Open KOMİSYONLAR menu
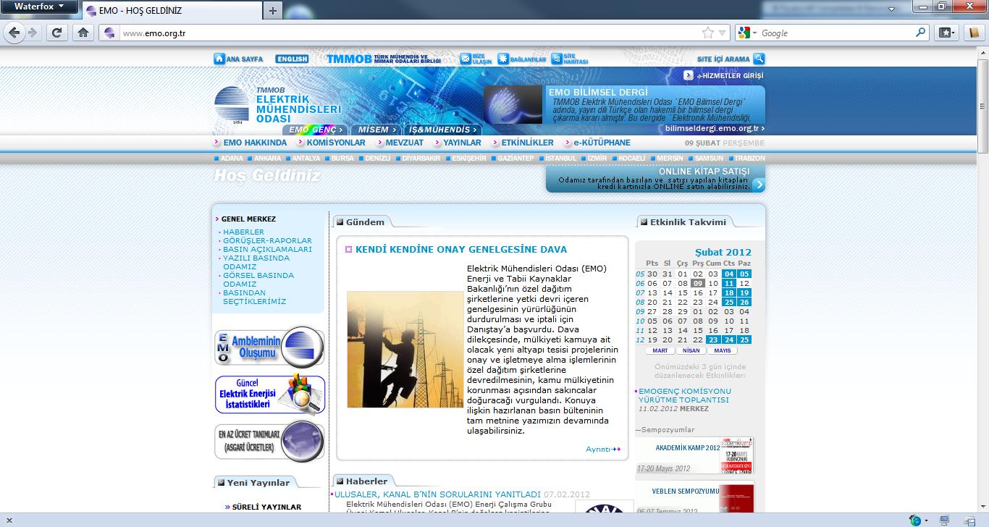This screenshot has width=989, height=527. [x=335, y=143]
